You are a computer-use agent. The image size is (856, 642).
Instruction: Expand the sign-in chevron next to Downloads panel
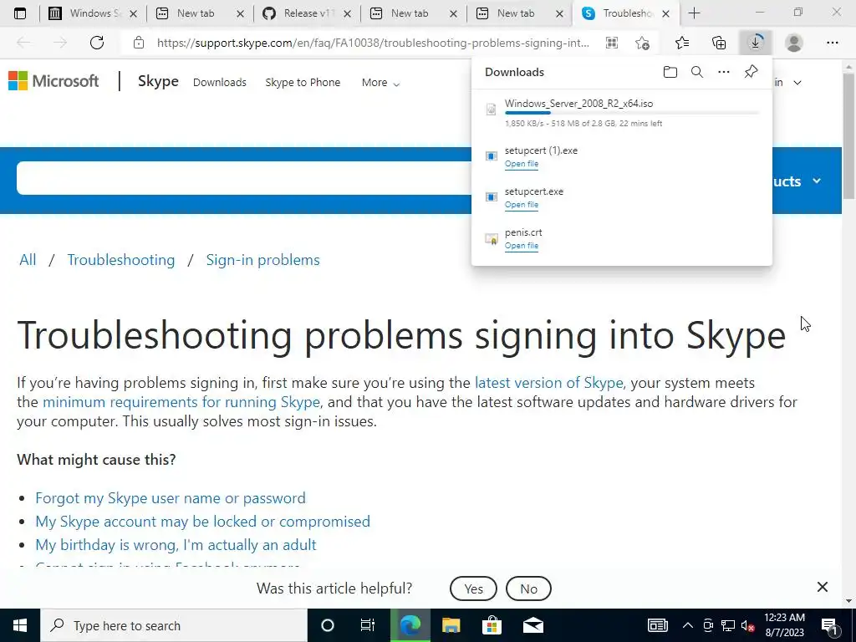[x=797, y=83]
